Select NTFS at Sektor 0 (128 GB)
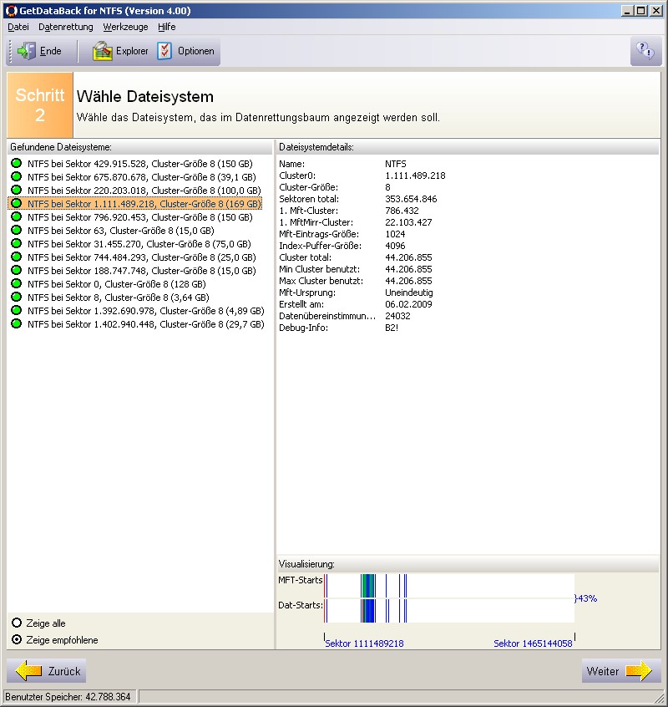The image size is (668, 707). (x=117, y=284)
